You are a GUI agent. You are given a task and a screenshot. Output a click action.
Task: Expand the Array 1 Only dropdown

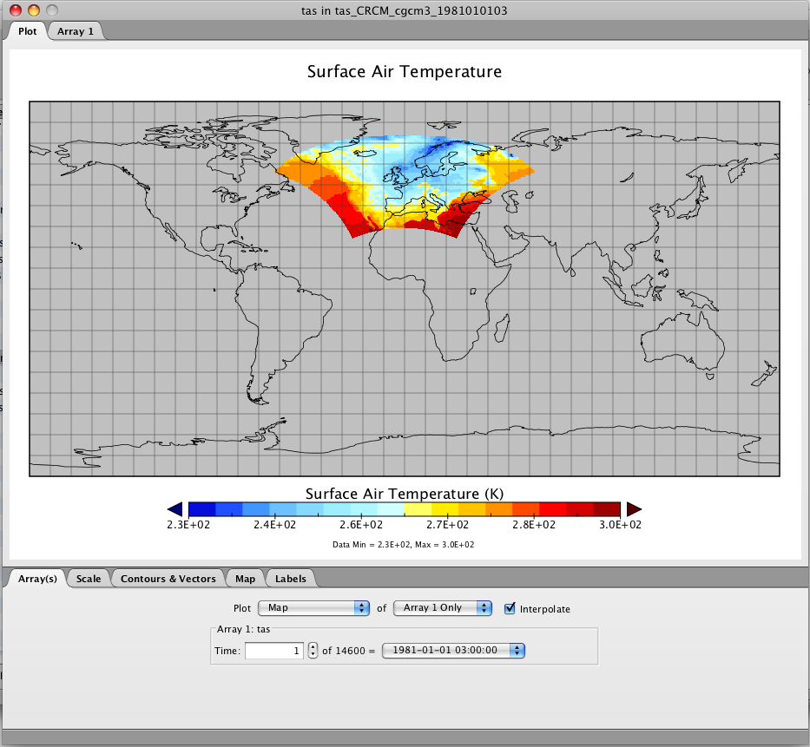click(x=443, y=608)
